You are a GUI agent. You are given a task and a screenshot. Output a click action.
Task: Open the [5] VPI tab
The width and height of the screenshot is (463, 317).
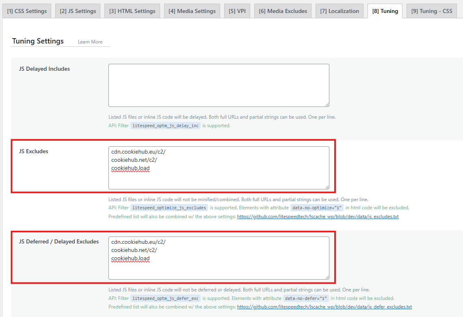237,11
